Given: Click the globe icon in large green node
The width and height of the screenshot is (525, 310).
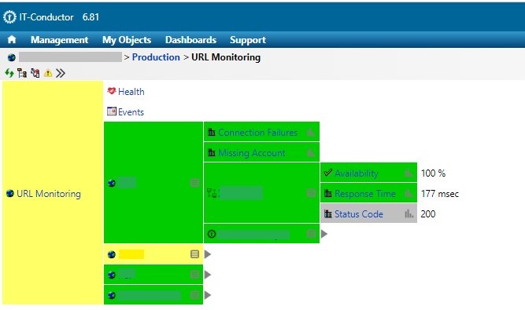Looking at the screenshot, I should (x=112, y=183).
